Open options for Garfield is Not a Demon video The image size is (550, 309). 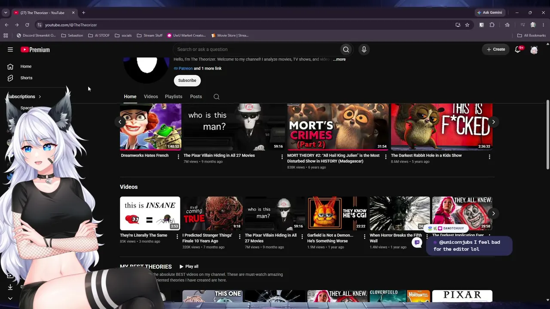point(364,236)
